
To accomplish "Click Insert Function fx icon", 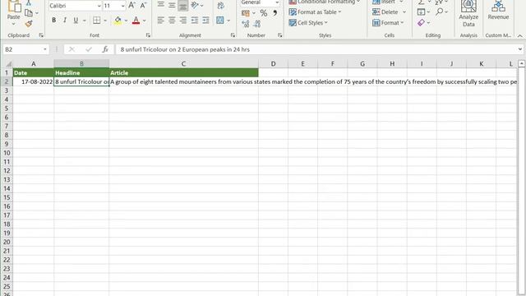I will (105, 49).
